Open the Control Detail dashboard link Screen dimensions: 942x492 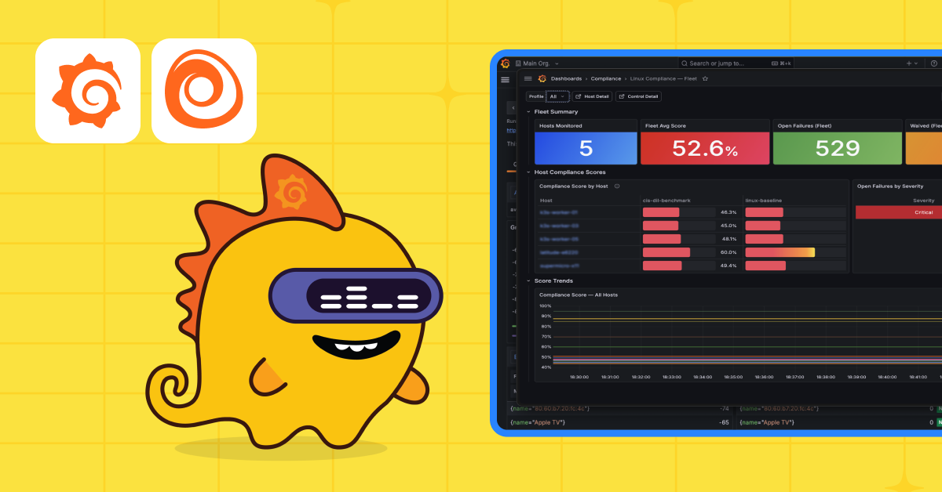tap(638, 96)
